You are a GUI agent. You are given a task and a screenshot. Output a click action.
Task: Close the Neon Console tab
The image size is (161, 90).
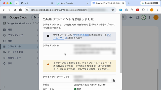pos(88,3)
